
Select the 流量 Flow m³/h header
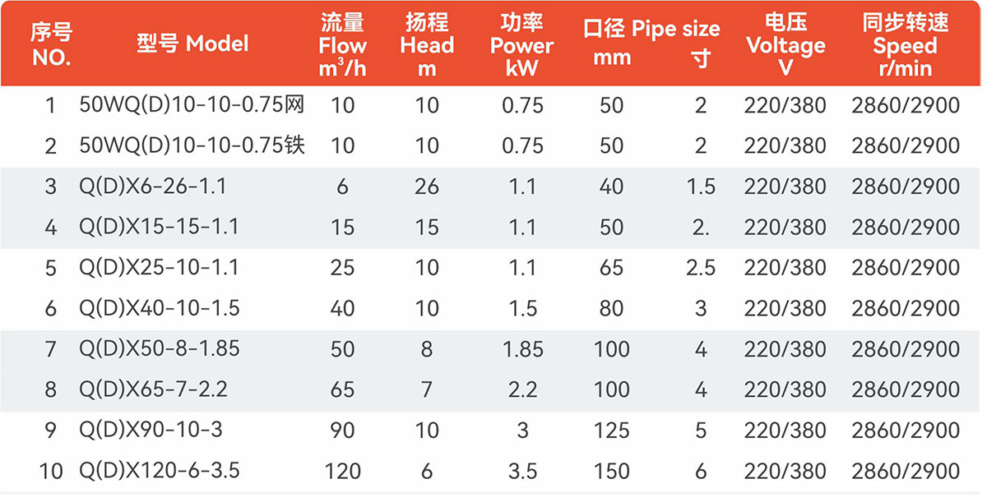point(342,46)
